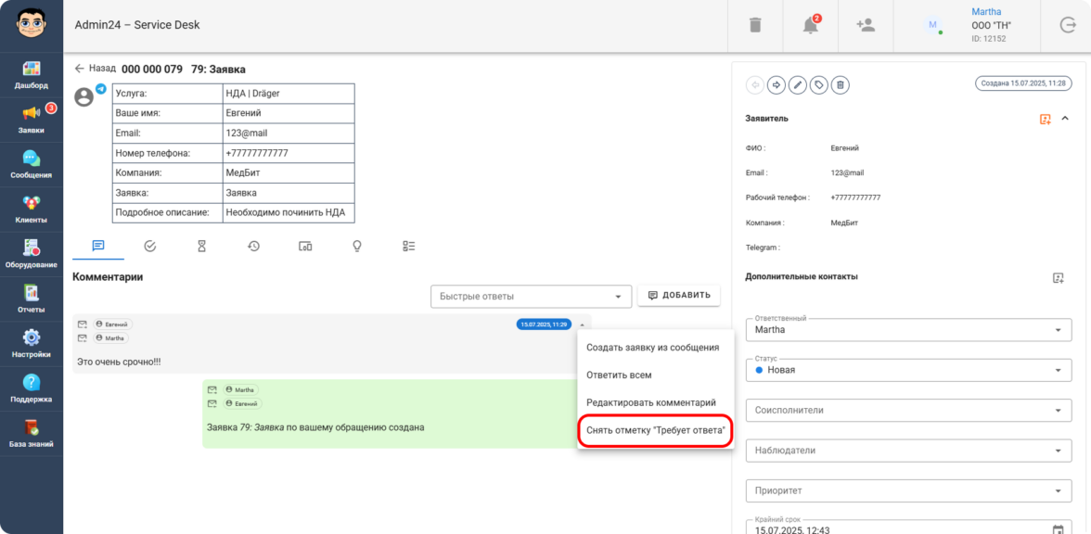Click the Martha chip in green comment
This screenshot has height=534, width=1091.
click(x=241, y=390)
